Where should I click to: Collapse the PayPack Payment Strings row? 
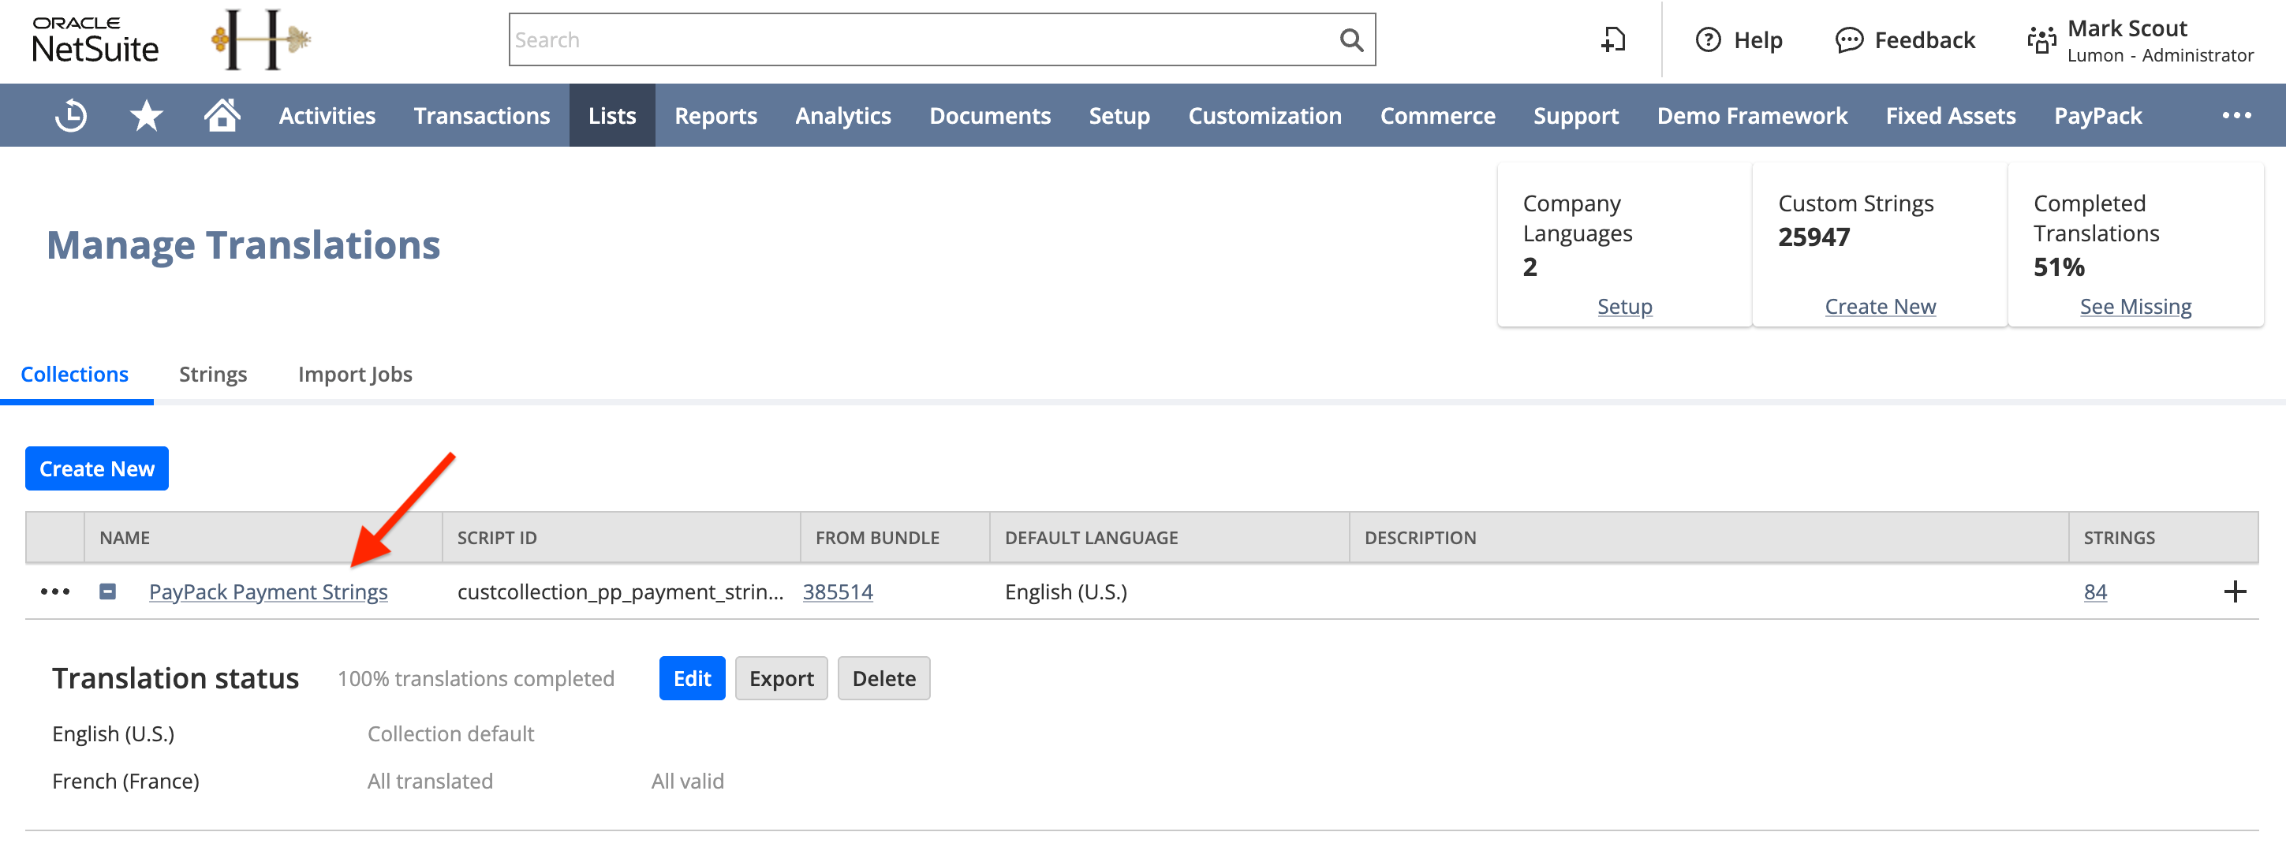tap(107, 591)
